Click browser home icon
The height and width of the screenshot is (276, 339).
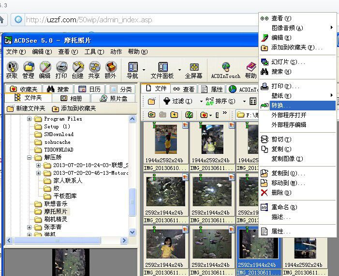[2, 20]
